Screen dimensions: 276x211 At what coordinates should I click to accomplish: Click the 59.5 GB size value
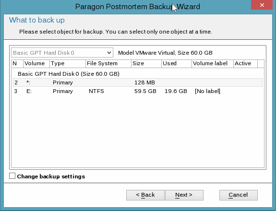145,91
